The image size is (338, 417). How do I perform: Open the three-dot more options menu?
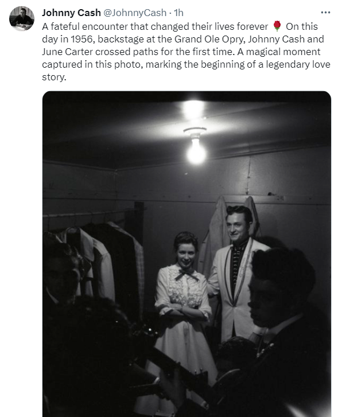pyautogui.click(x=325, y=13)
